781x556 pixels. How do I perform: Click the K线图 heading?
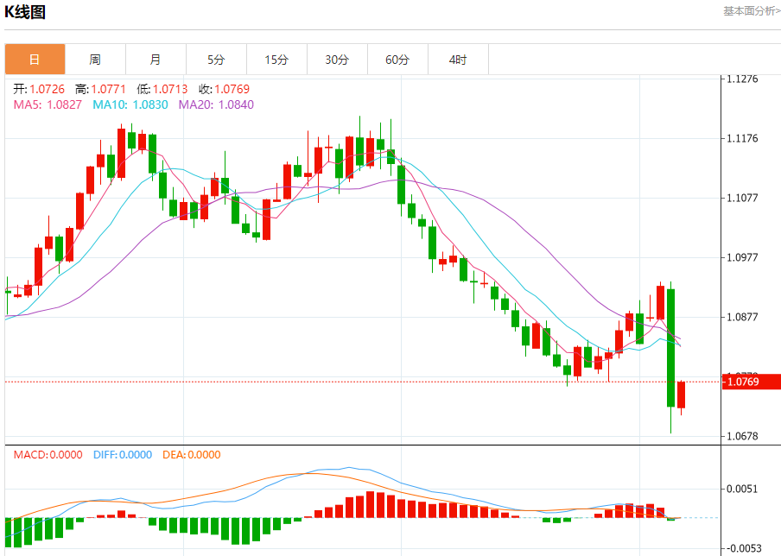click(25, 12)
